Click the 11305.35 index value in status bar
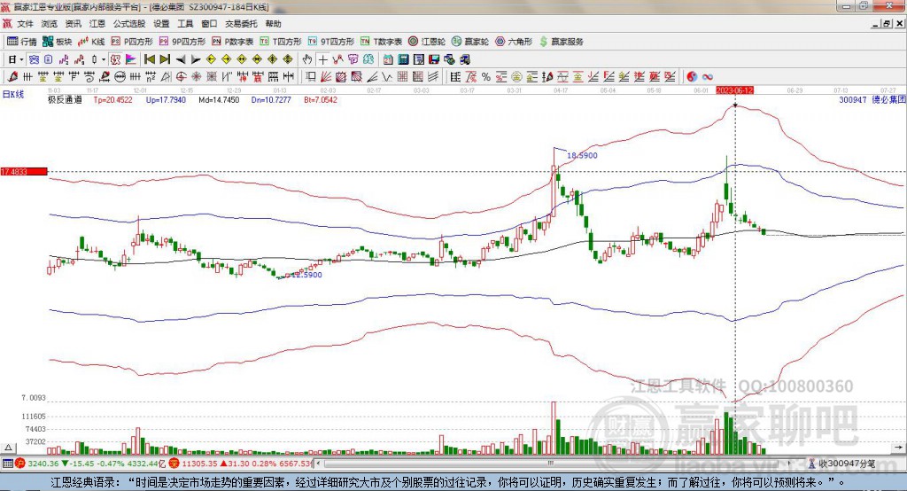 coord(199,464)
